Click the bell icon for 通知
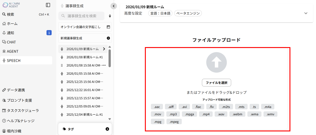 pos(4,33)
